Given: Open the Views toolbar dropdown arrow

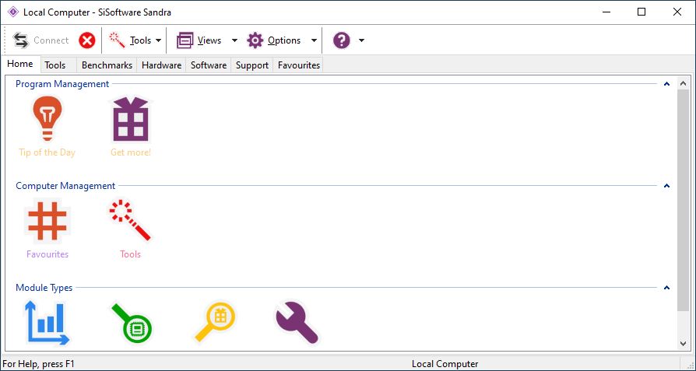Looking at the screenshot, I should click(x=235, y=40).
